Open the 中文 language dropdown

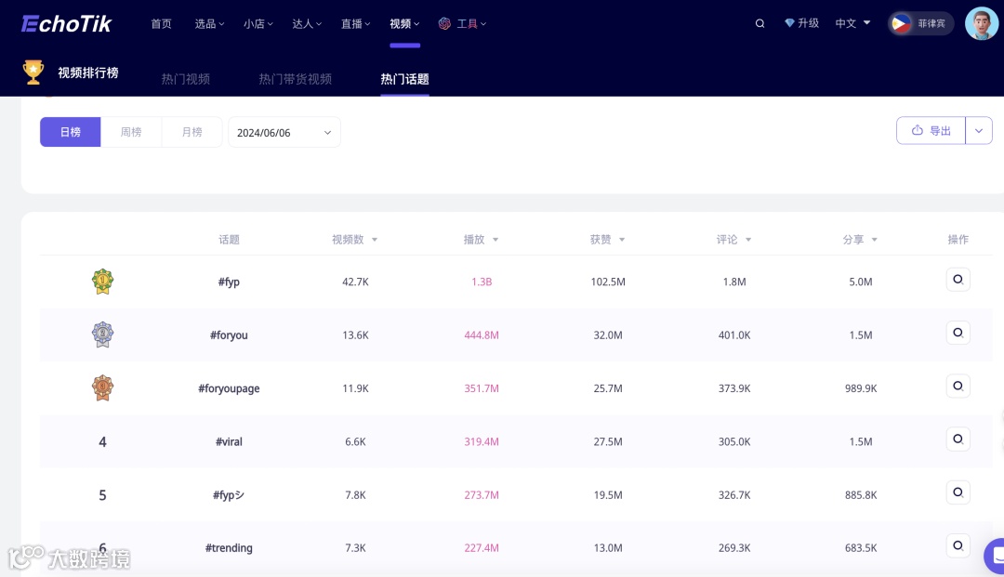(x=852, y=23)
